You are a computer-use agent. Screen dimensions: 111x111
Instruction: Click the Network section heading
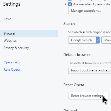71,110
